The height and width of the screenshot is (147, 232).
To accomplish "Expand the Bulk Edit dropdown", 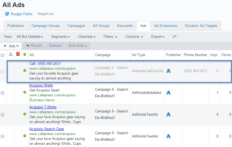I will click(x=78, y=45).
